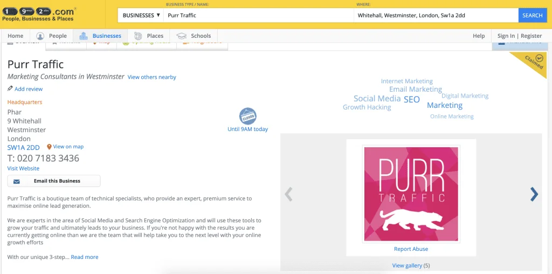552x274 pixels.
Task: Click Read more to expand the description
Action: (x=85, y=257)
